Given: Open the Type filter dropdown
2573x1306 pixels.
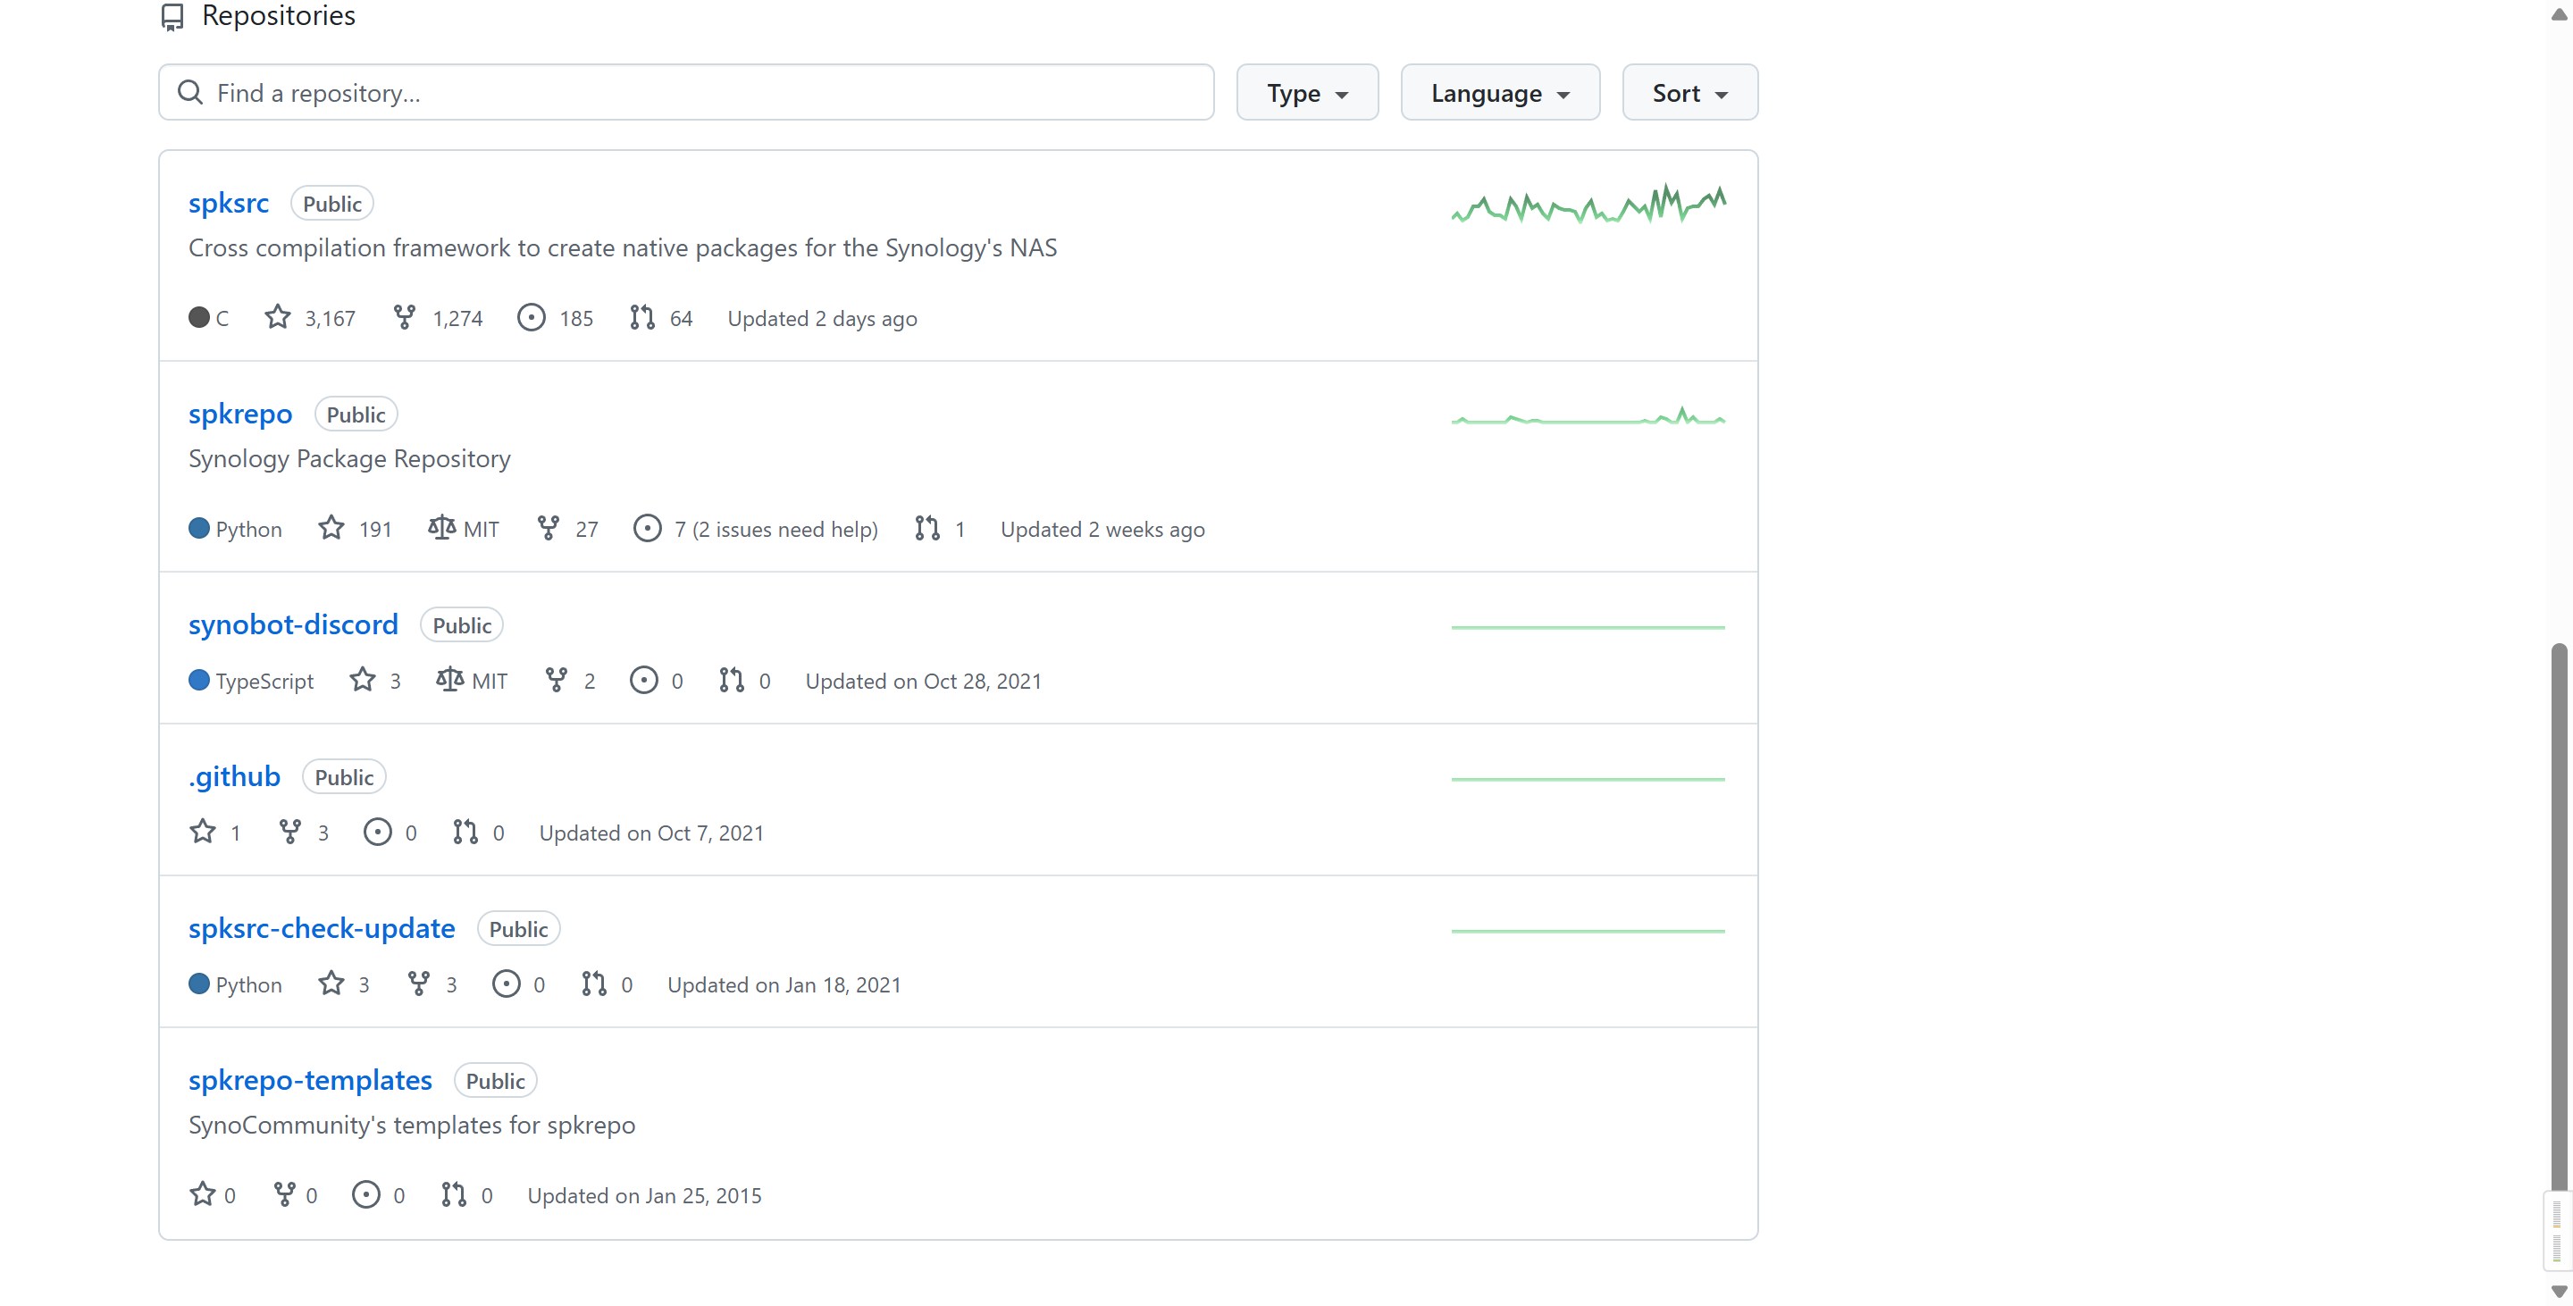Looking at the screenshot, I should pyautogui.click(x=1307, y=93).
